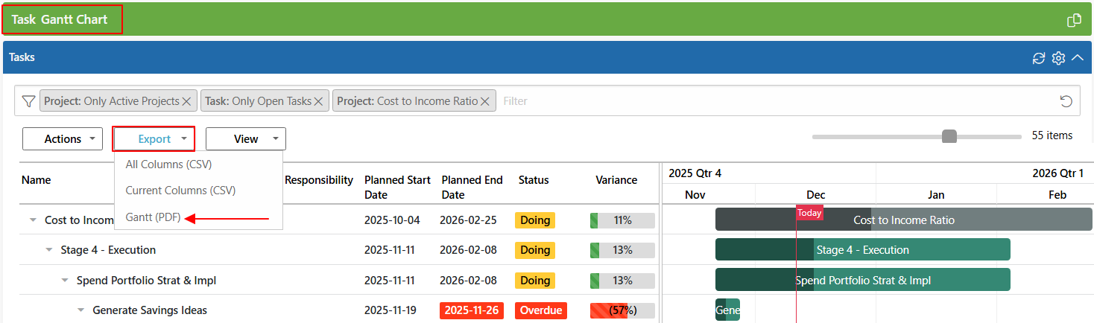Screen dimensions: 1094x323
Task: Click start date 2025-11-19
Action: click(x=392, y=310)
